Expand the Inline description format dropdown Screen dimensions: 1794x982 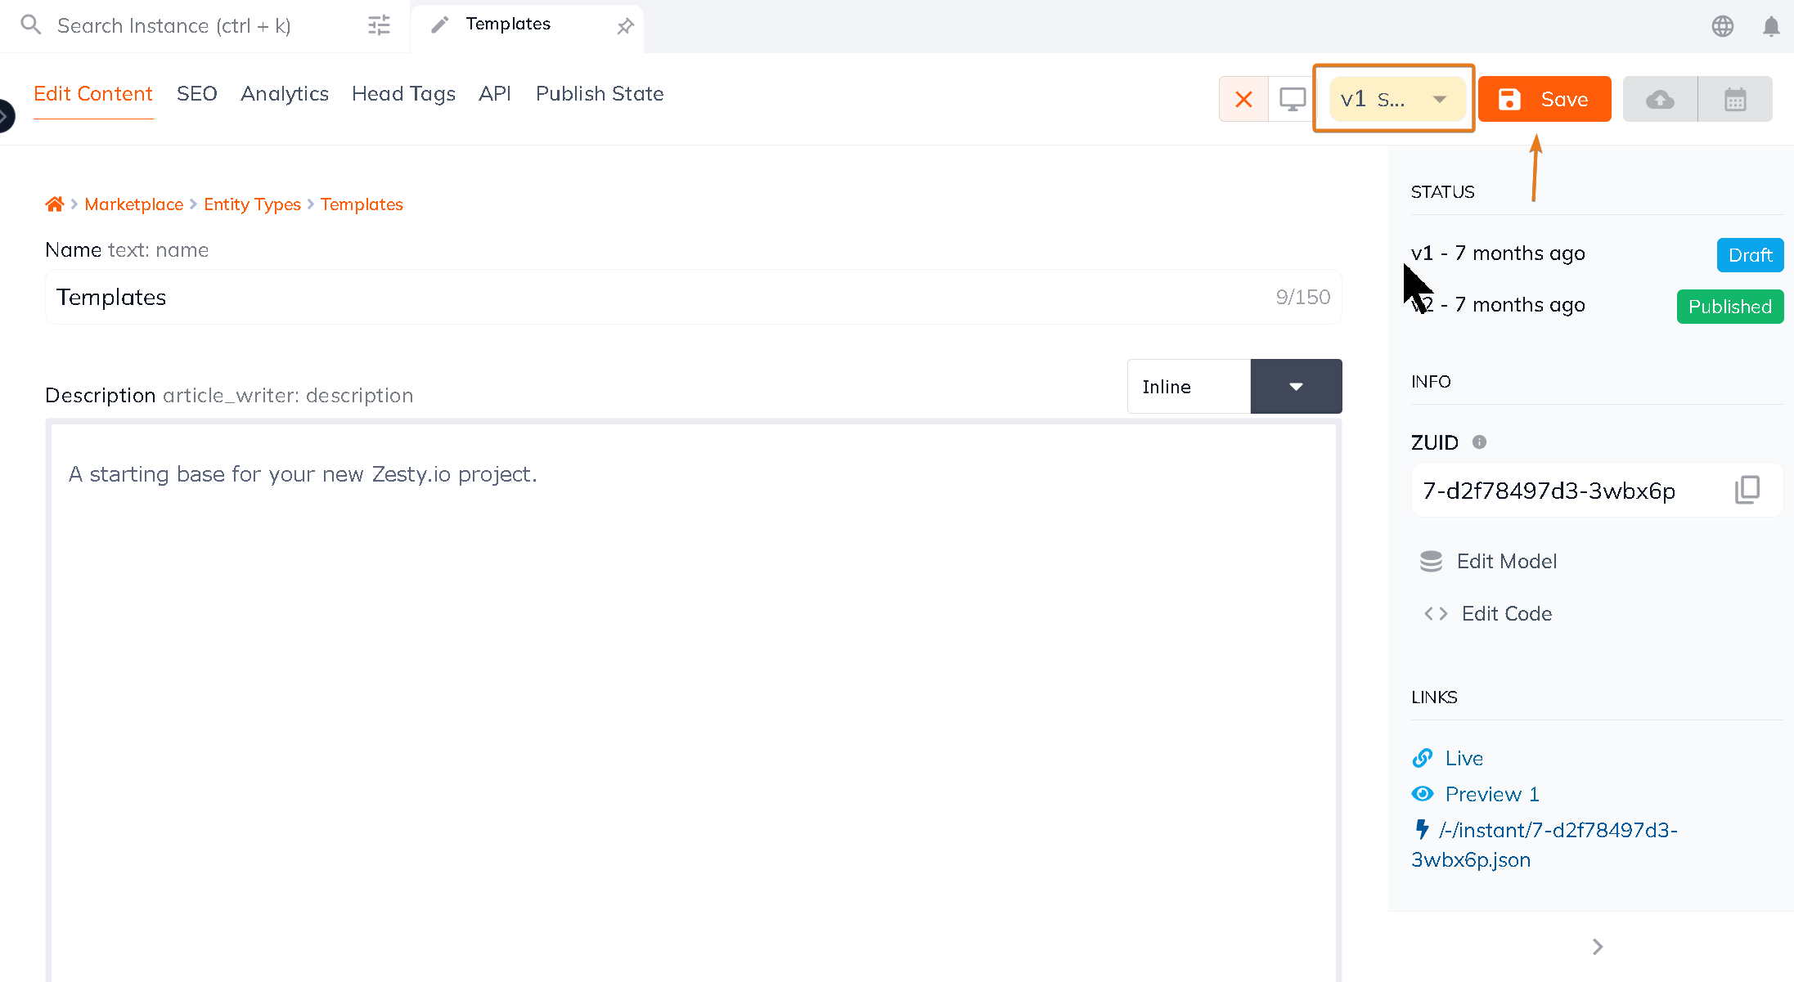pyautogui.click(x=1294, y=386)
